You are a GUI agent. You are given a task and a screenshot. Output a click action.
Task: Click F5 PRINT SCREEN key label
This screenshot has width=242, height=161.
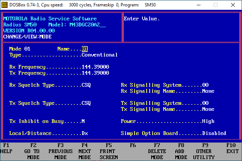(x=109, y=151)
